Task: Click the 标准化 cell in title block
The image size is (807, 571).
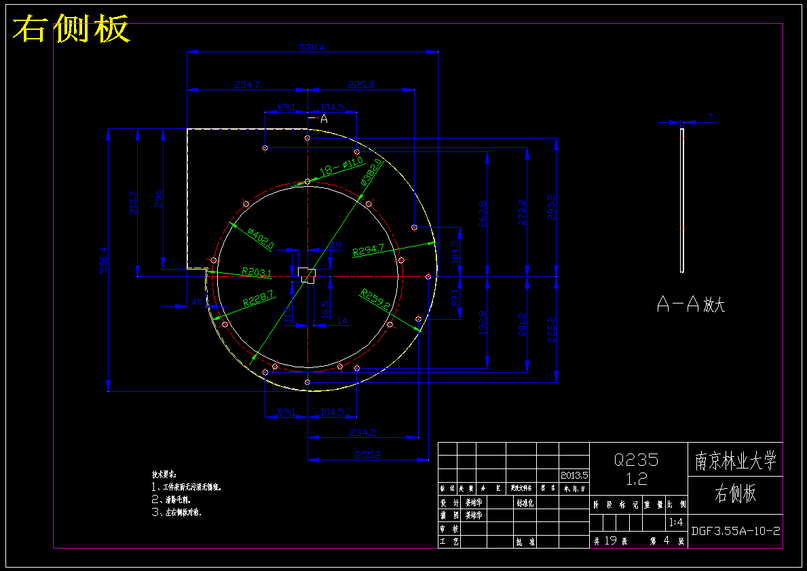Action: (x=525, y=502)
